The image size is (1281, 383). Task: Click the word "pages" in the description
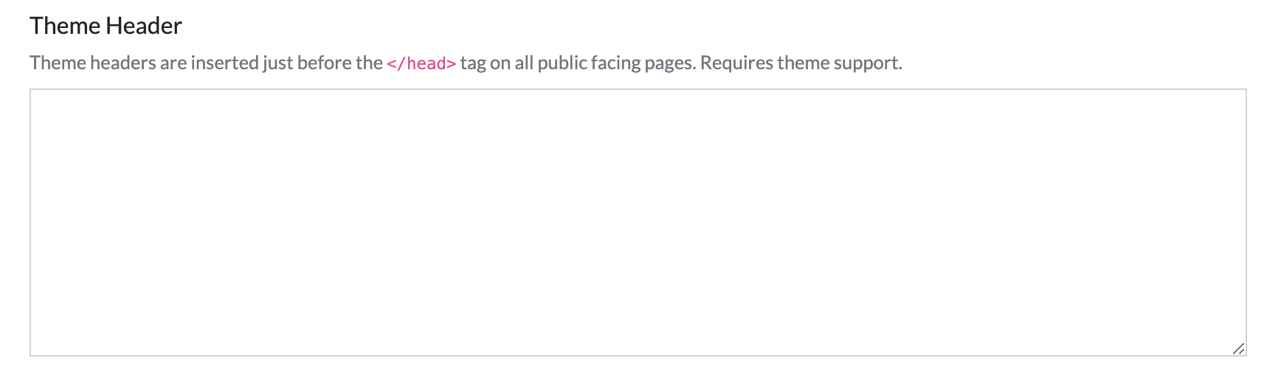coord(669,63)
